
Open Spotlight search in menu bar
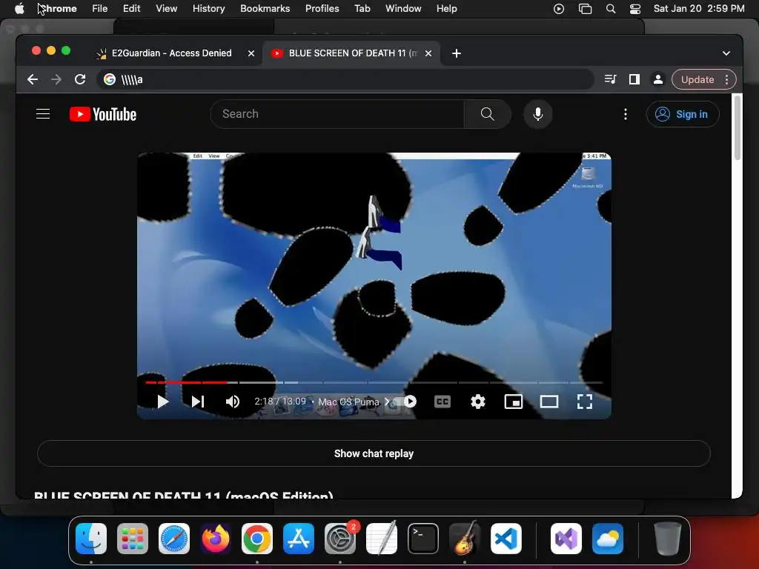pos(611,9)
